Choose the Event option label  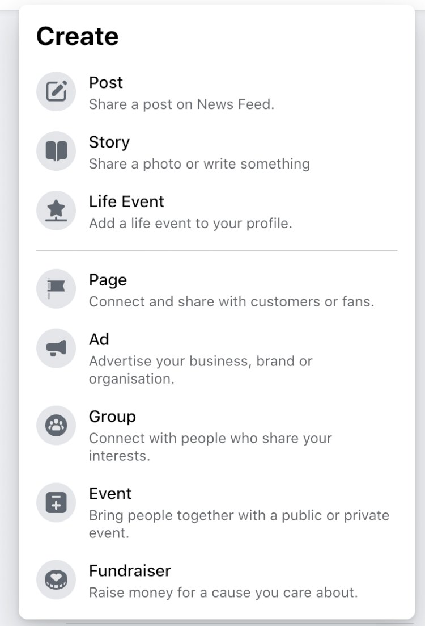(x=110, y=494)
